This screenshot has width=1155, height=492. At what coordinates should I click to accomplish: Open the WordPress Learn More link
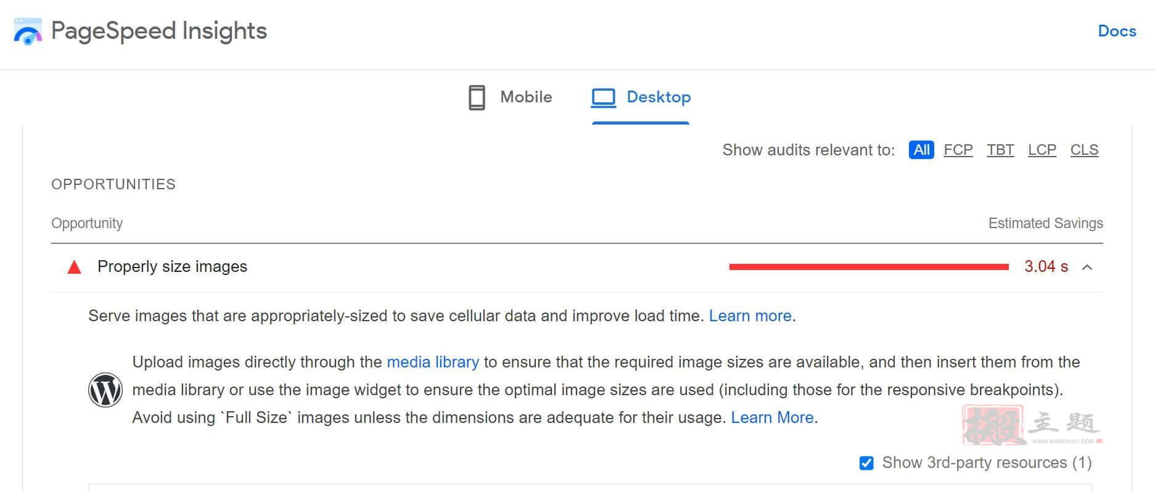(772, 417)
